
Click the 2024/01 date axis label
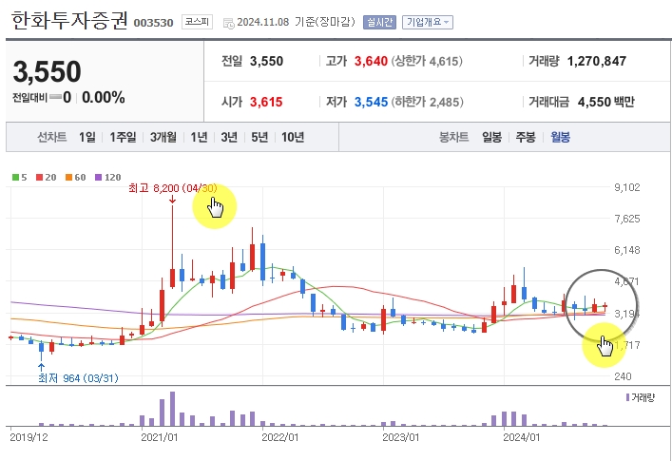click(521, 437)
